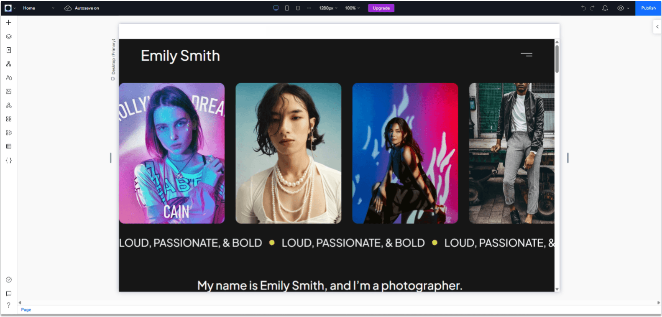Open the Code curly braces icon
The width and height of the screenshot is (662, 317).
pos(8,161)
